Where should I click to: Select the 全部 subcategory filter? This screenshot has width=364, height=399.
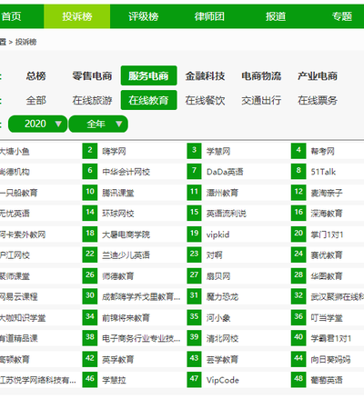35,100
